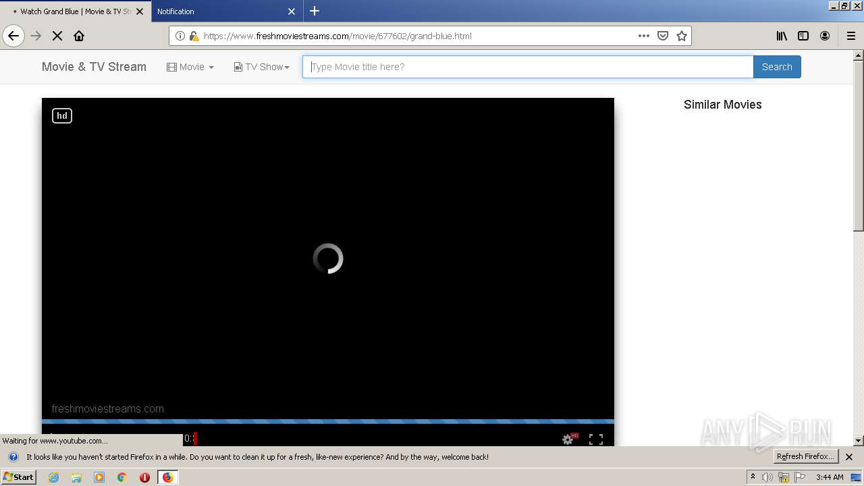This screenshot has width=864, height=486.
Task: Show hidden system tray icons
Action: click(753, 477)
